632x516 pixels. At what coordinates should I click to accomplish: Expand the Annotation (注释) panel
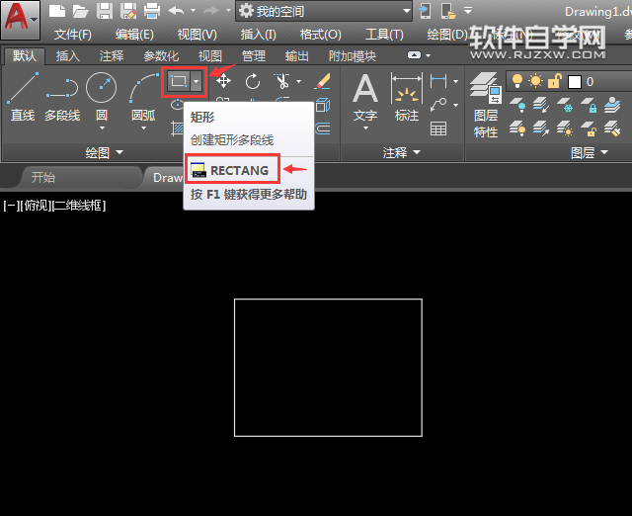click(x=402, y=152)
